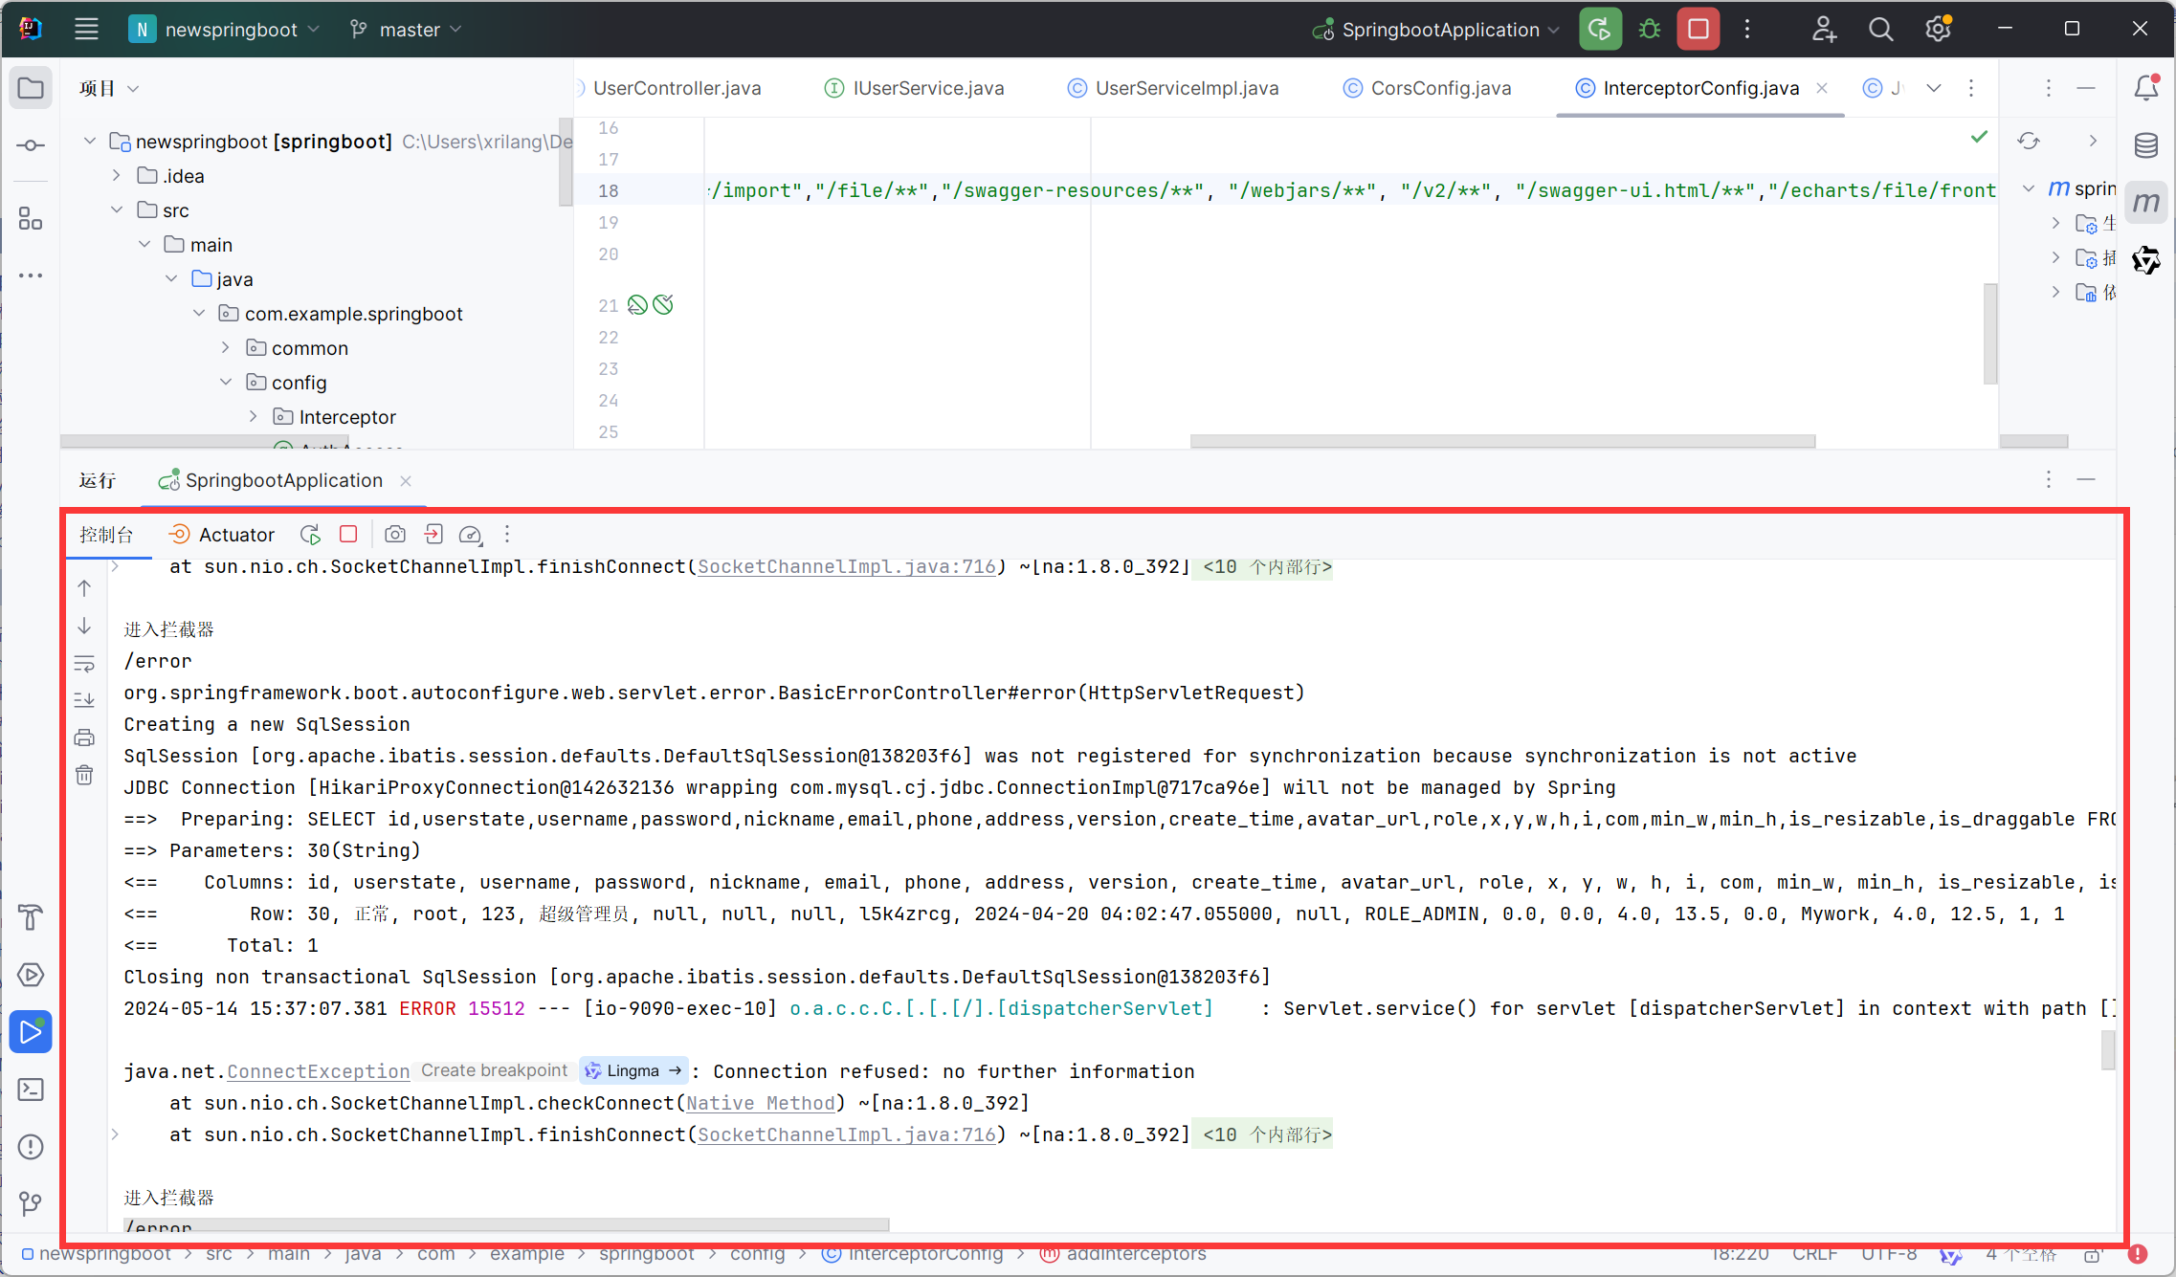Click the addInterceptors breadcrumb

tap(1125, 1254)
